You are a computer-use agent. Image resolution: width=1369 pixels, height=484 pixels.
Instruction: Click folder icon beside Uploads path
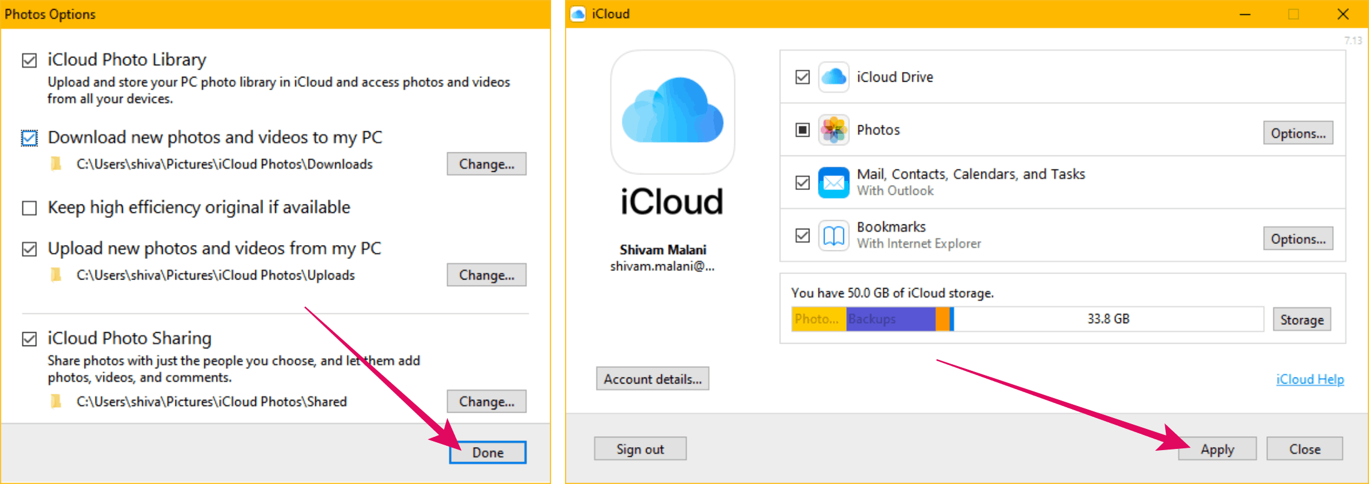coord(56,275)
